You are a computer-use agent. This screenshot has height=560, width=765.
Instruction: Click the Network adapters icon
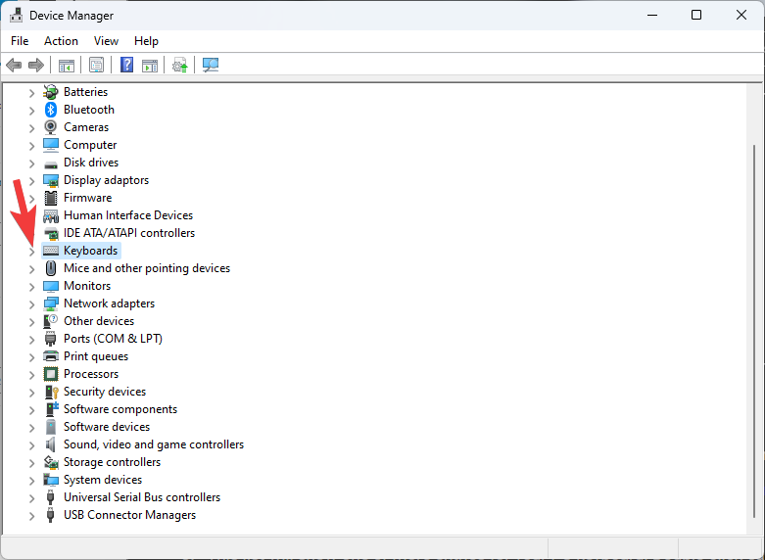click(51, 303)
